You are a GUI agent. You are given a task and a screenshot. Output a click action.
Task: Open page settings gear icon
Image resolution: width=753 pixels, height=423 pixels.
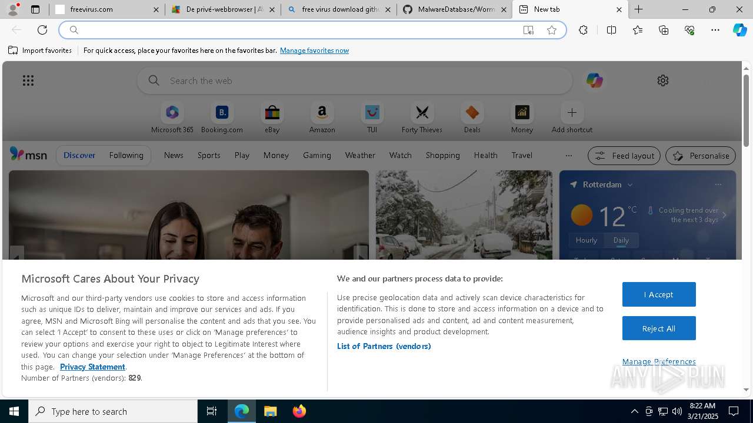click(663, 80)
